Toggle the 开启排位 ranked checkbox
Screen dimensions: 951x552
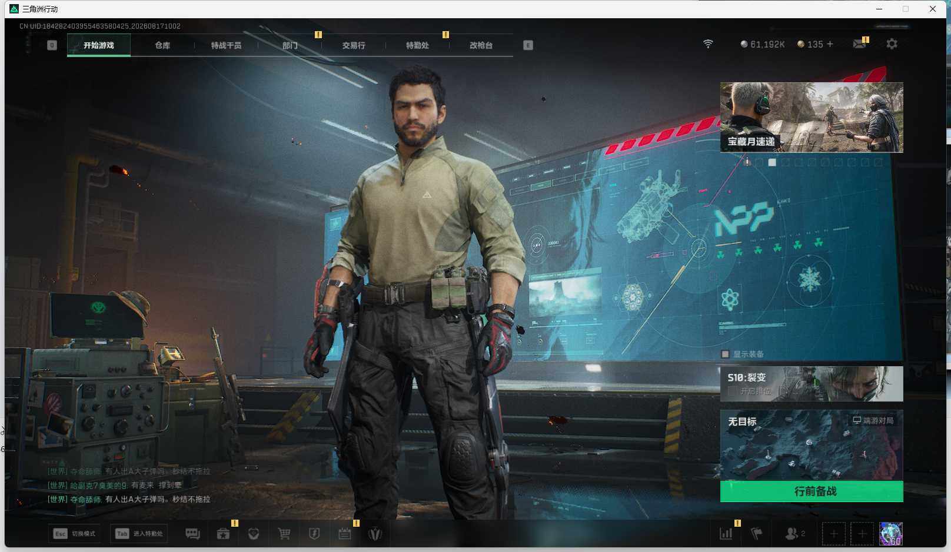[732, 391]
